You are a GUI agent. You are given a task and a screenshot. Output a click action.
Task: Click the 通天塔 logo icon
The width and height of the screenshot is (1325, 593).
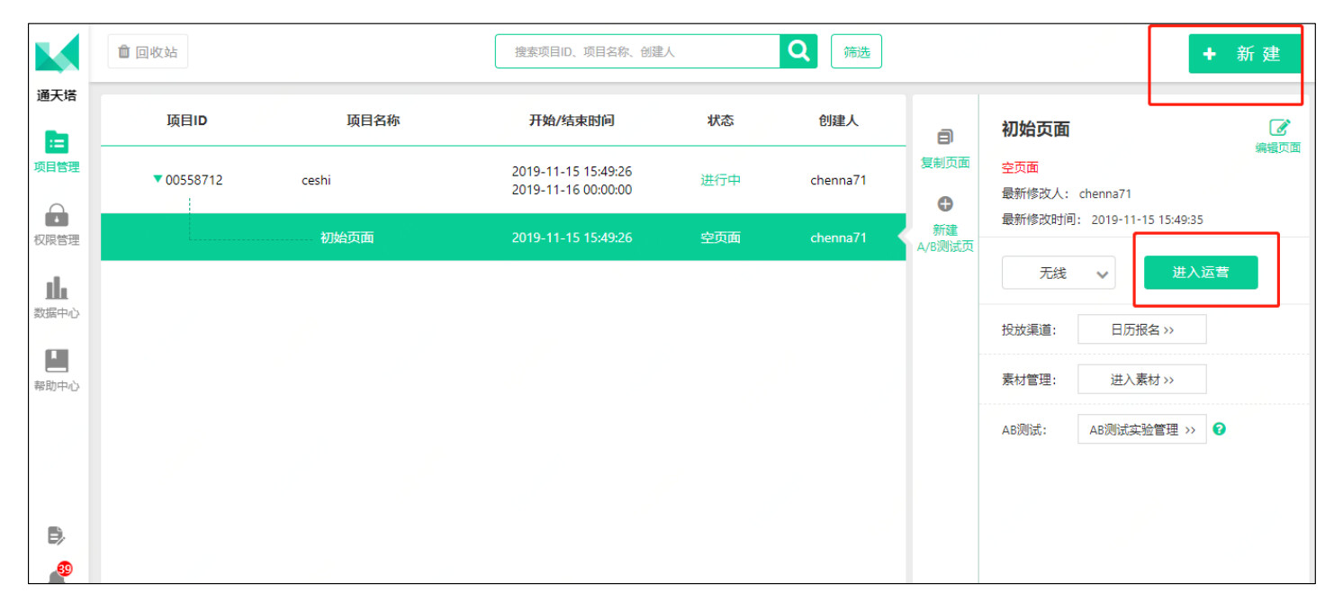coord(57,53)
